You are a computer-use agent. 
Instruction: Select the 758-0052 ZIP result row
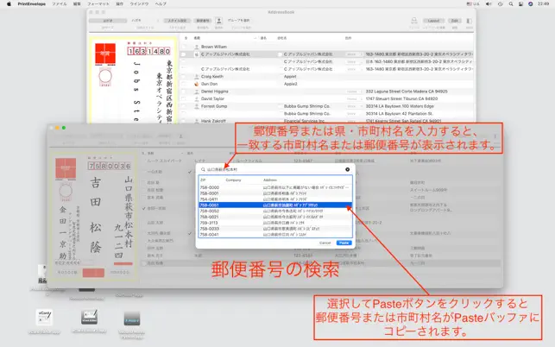(x=275, y=211)
